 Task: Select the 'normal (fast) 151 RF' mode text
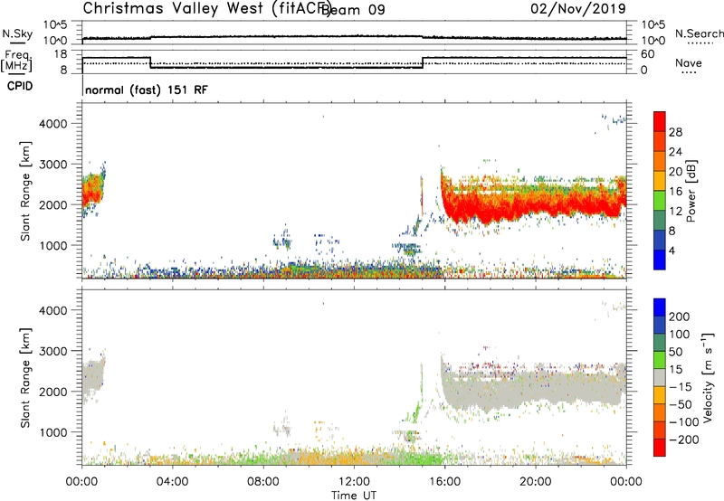tap(147, 90)
